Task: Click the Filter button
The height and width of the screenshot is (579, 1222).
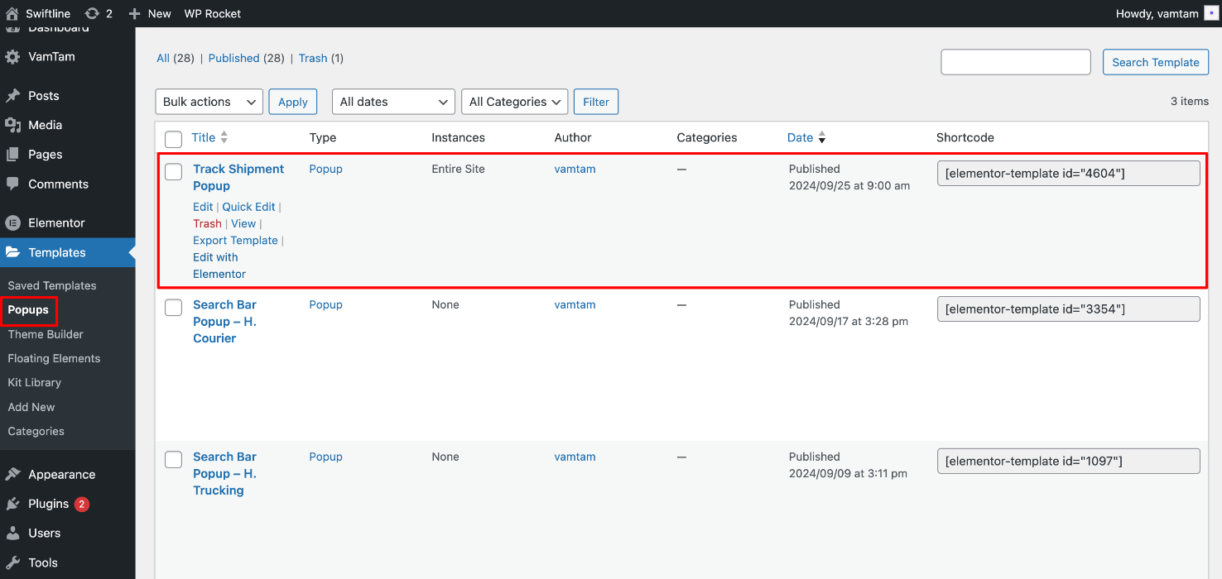Action: 596,102
